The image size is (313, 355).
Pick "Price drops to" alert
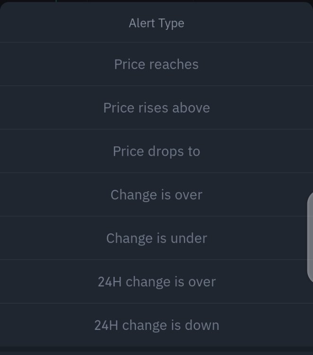coord(156,151)
